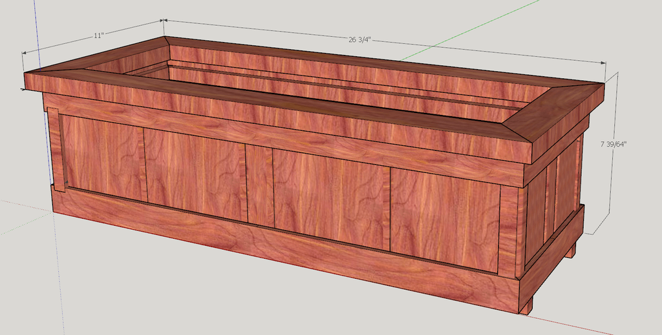Click the 11" width dimension label
Screen dimensions: 662x335
98,36
